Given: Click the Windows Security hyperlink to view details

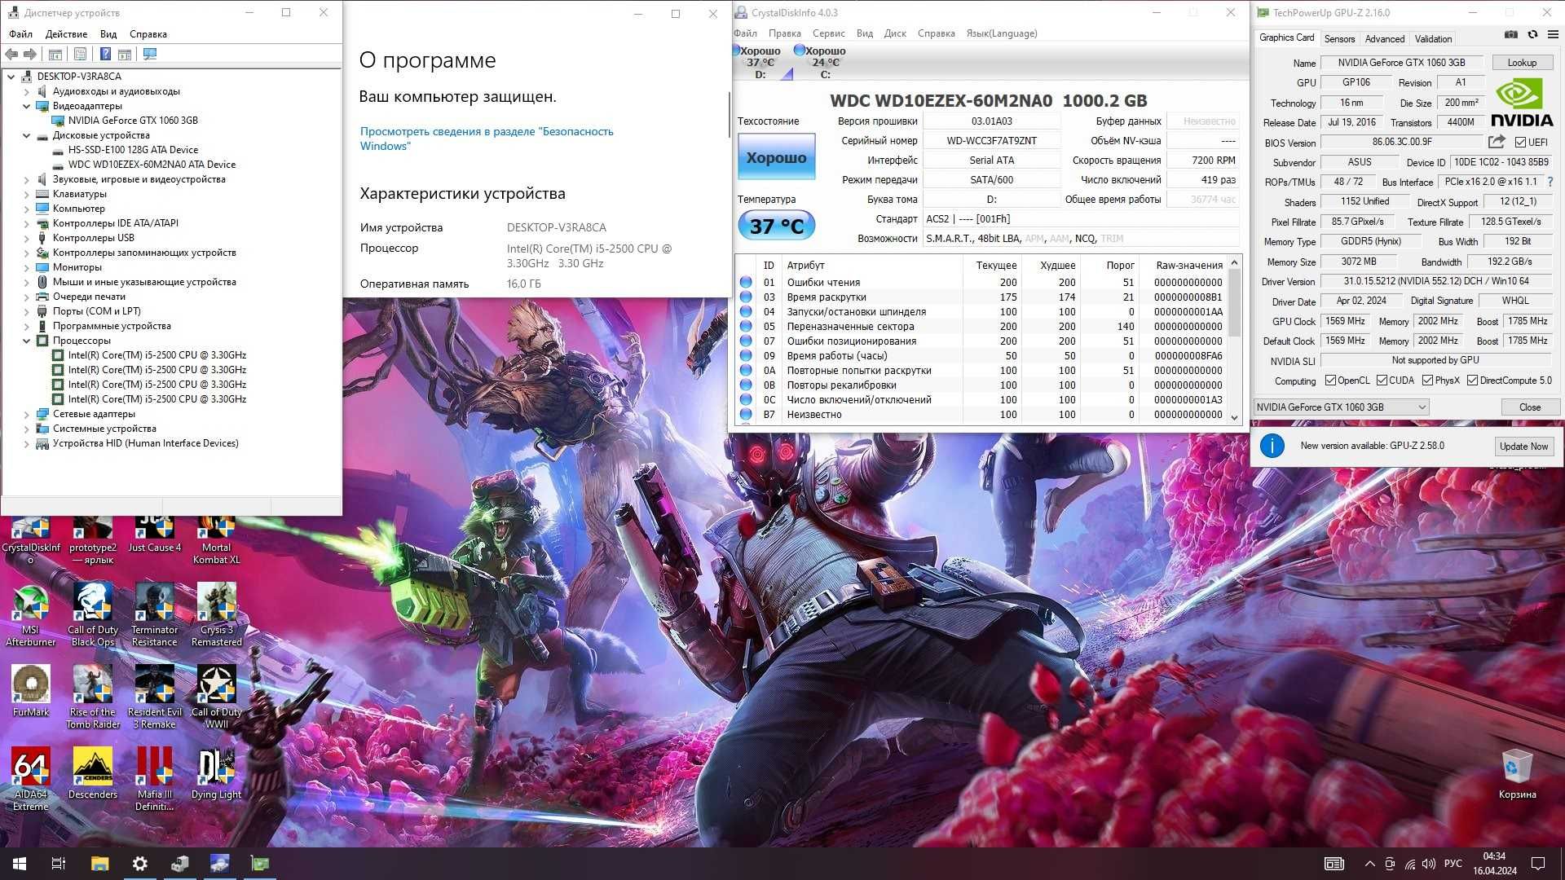Looking at the screenshot, I should 486,139.
